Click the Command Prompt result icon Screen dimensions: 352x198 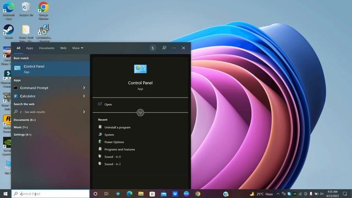coord(15,88)
